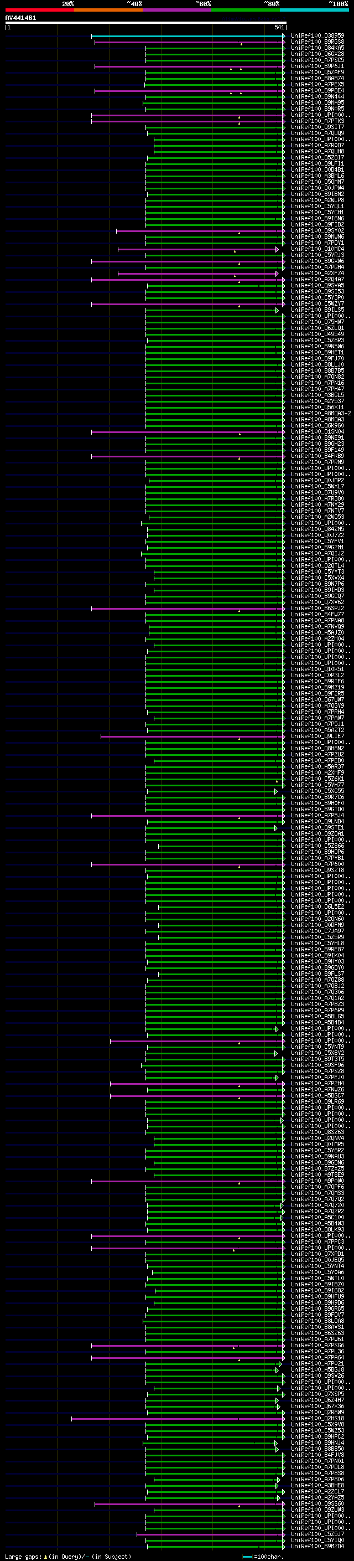Select the UniRef100_B8AB74 label
This screenshot has height=1561, width=354.
pyautogui.click(x=317, y=78)
